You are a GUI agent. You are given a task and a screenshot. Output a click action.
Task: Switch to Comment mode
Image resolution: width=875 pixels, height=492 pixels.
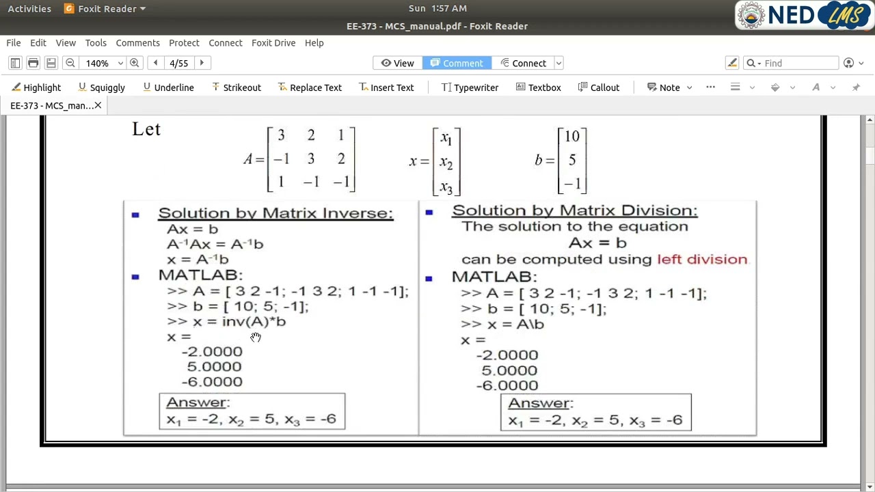point(457,63)
